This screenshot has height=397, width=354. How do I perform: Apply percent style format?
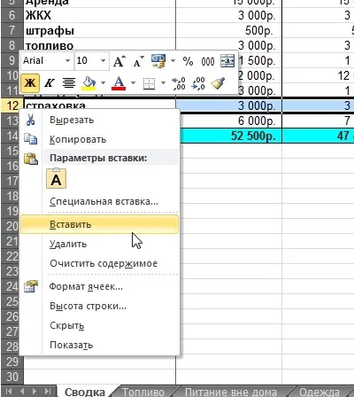188,61
